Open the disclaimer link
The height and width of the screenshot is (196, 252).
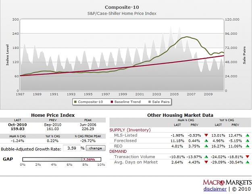215,189
